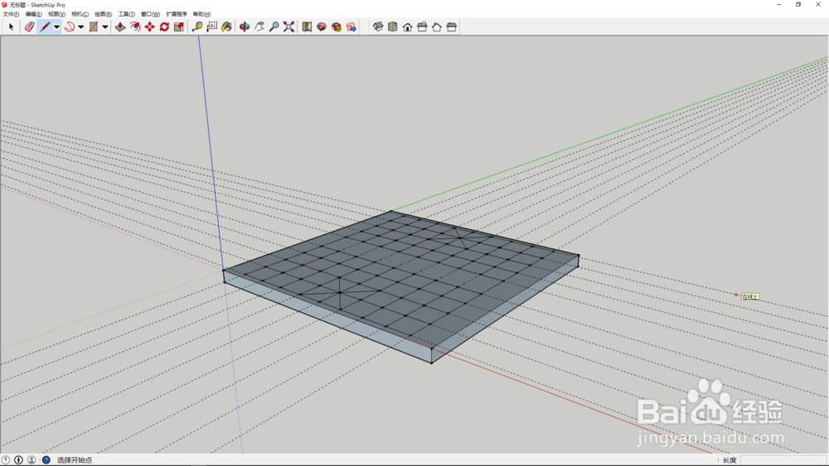
Task: Click the 长度 measurements input box
Action: pos(783,460)
